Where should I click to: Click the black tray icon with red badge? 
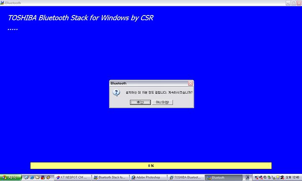(x=282, y=178)
